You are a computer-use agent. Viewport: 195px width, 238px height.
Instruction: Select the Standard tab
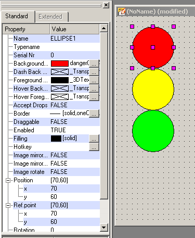pos(17,16)
